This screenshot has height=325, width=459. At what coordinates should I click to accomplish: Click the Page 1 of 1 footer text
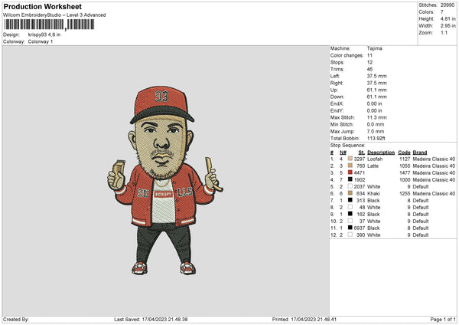point(443,319)
